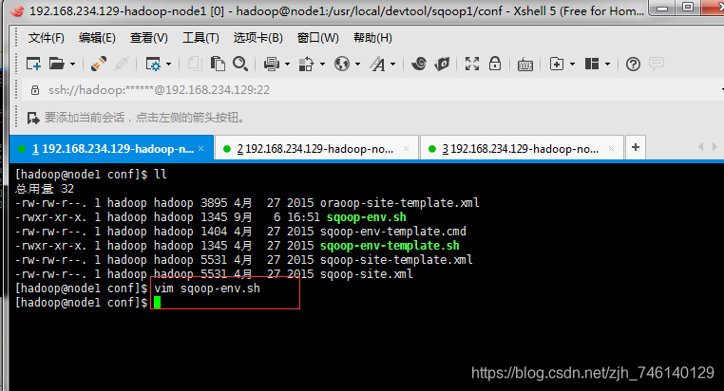Click the new tab group plus icon
This screenshot has width=724, height=391.
coord(557,64)
